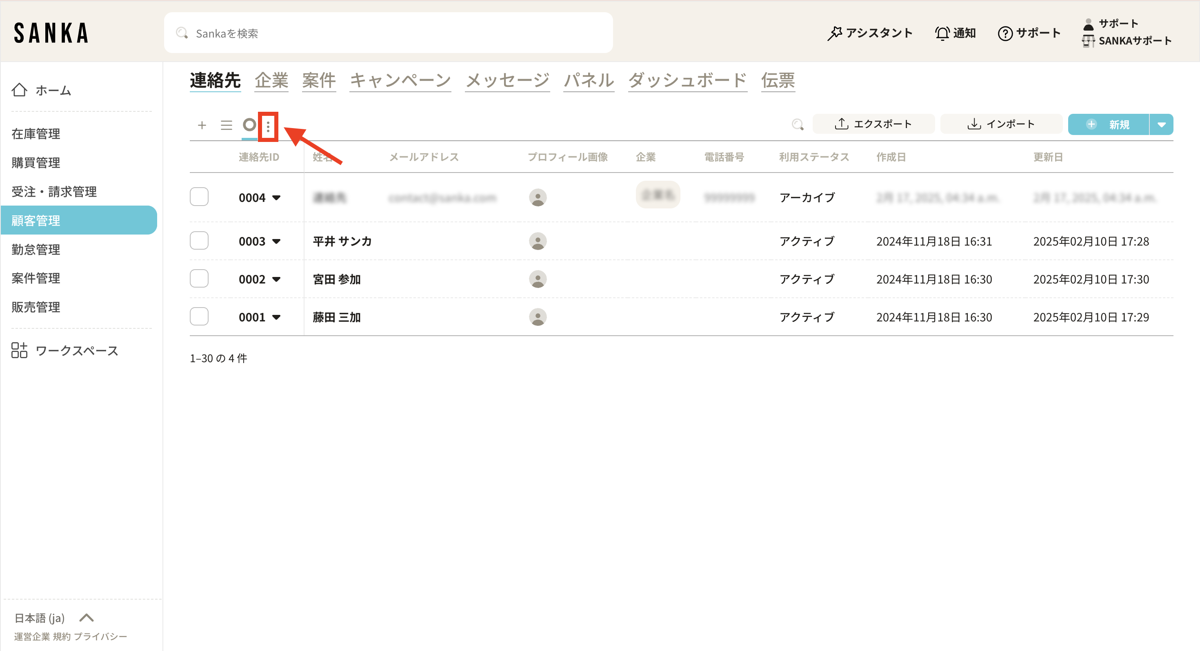This screenshot has width=1200, height=651.
Task: Click the table search magnifier icon
Action: (x=797, y=124)
